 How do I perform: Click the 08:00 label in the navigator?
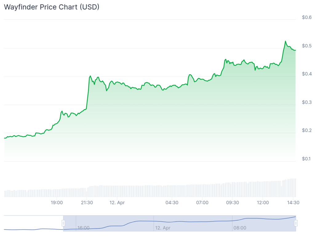point(240,228)
